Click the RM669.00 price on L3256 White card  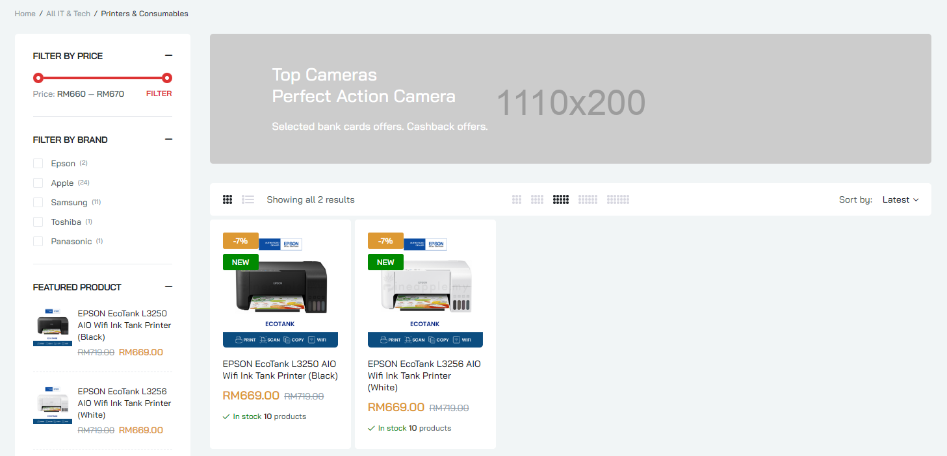pos(396,407)
